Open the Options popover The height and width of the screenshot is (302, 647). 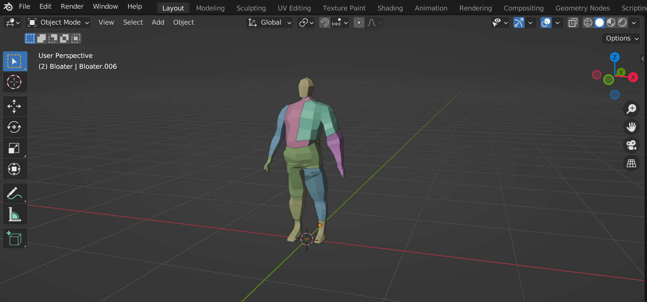(x=621, y=38)
